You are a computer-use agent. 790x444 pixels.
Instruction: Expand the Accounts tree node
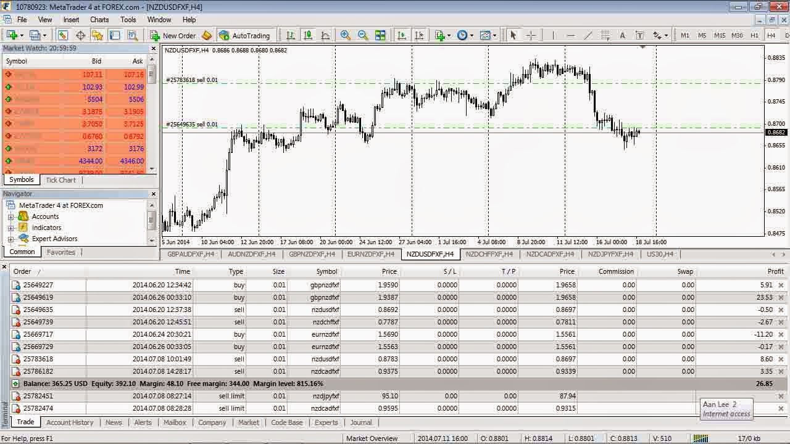[x=10, y=216]
